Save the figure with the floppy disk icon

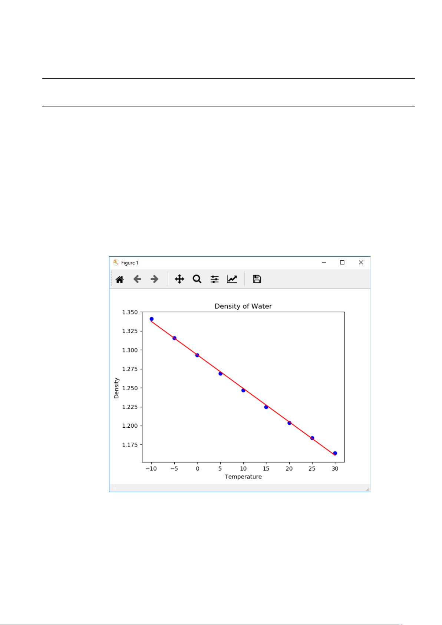(257, 279)
